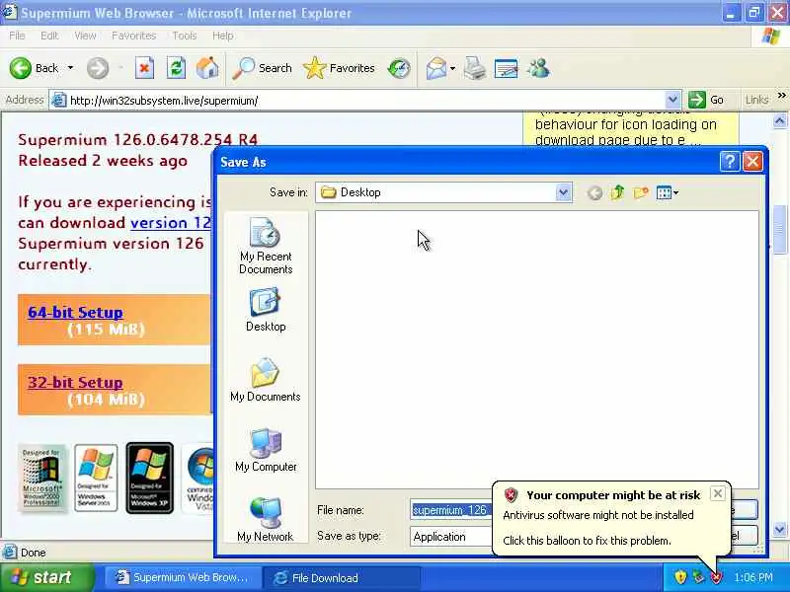Open the History toolbar icon
Viewport: 790px width, 592px height.
click(x=399, y=68)
